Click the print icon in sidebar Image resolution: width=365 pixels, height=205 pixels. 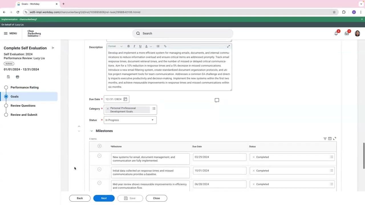click(x=17, y=77)
